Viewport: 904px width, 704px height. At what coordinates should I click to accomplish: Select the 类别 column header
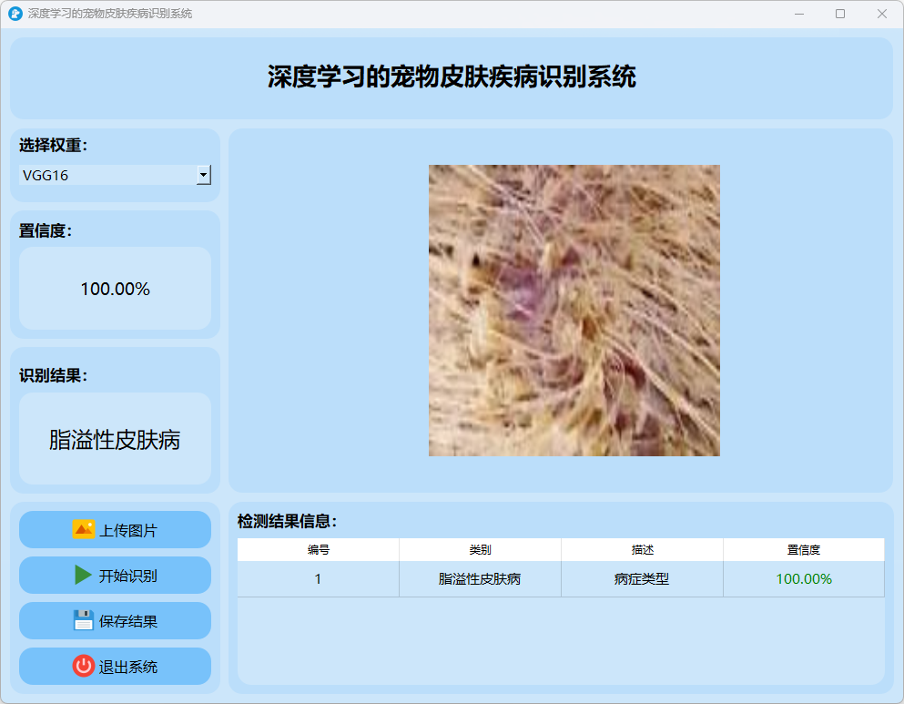point(480,549)
